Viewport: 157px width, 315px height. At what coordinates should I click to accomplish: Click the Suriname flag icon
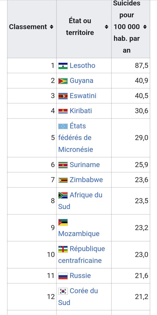coord(63,165)
